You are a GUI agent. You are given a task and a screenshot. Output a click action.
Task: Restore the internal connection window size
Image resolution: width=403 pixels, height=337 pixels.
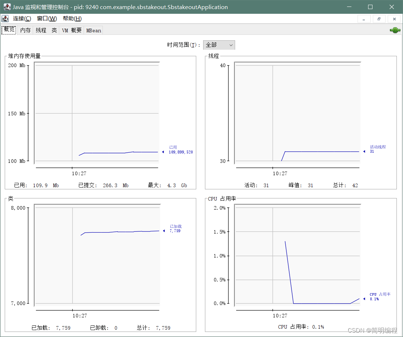tap(379, 19)
